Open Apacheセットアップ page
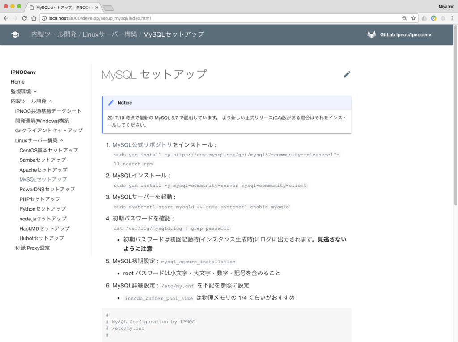This screenshot has width=458, height=342. [x=43, y=170]
